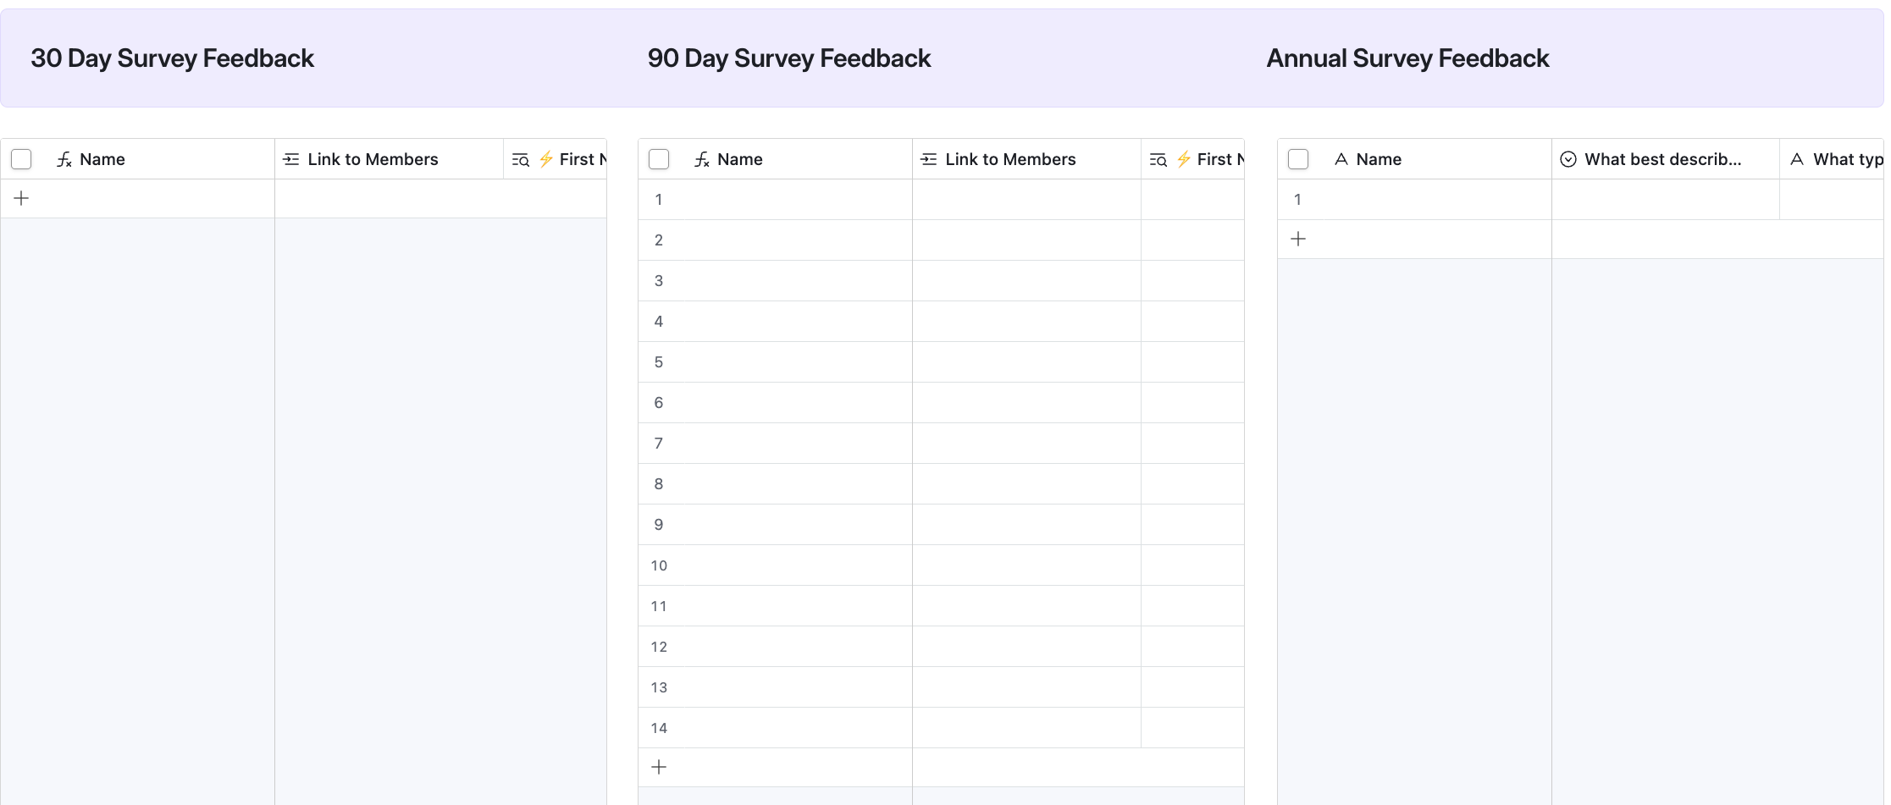Click the formula icon beside Name in 30 Day table
This screenshot has width=1891, height=805.
click(64, 159)
